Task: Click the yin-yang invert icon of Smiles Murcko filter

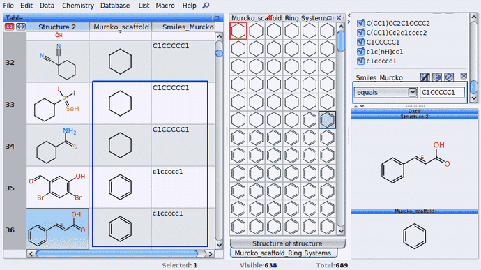Action: coord(437,77)
